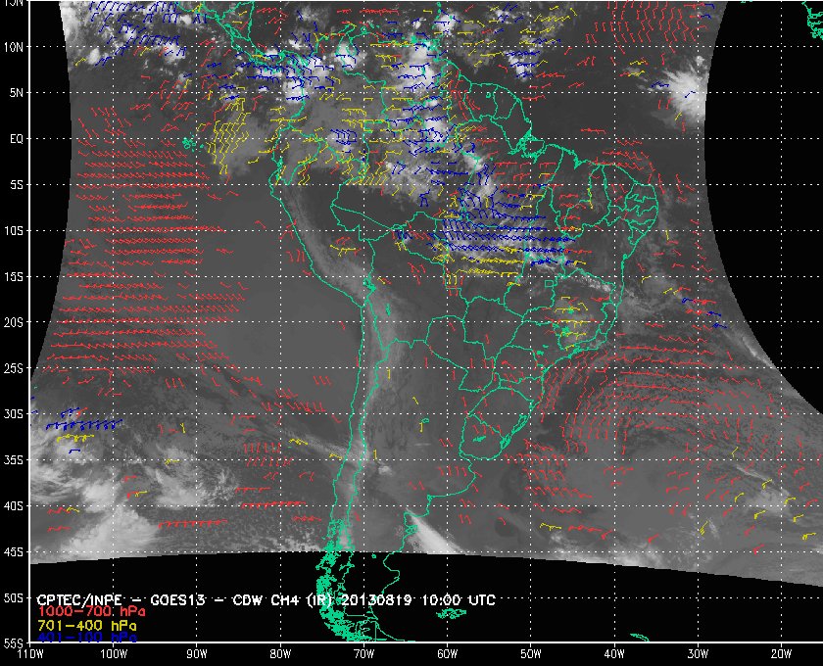Image resolution: width=823 pixels, height=666 pixels.
Task: Click the 60W longitude label
Action: coord(447,654)
